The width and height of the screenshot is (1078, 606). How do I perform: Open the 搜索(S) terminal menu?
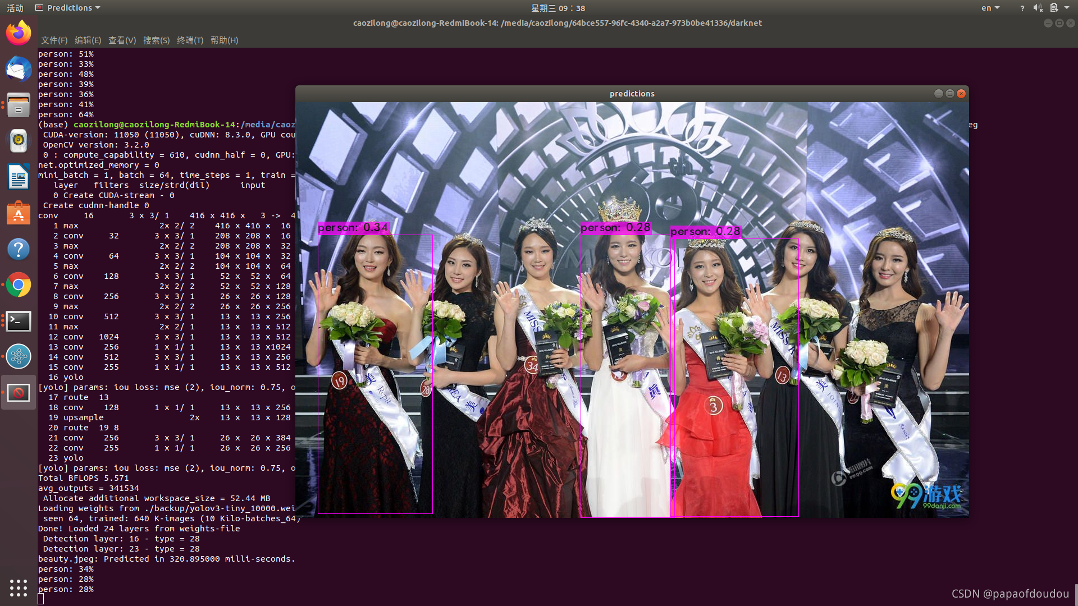[156, 40]
